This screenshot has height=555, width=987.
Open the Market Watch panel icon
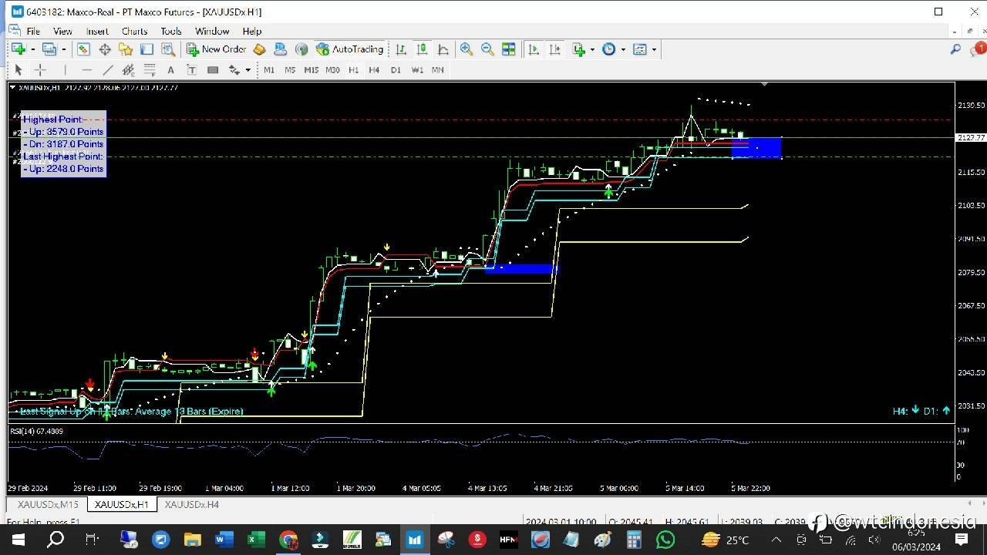pos(83,49)
